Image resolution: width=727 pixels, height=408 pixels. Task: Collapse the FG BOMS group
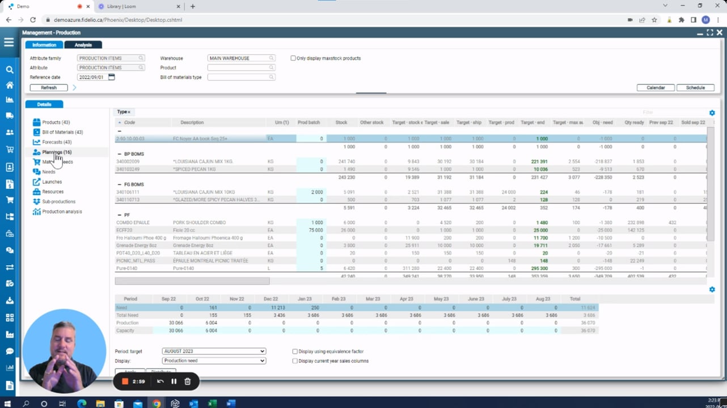point(120,185)
